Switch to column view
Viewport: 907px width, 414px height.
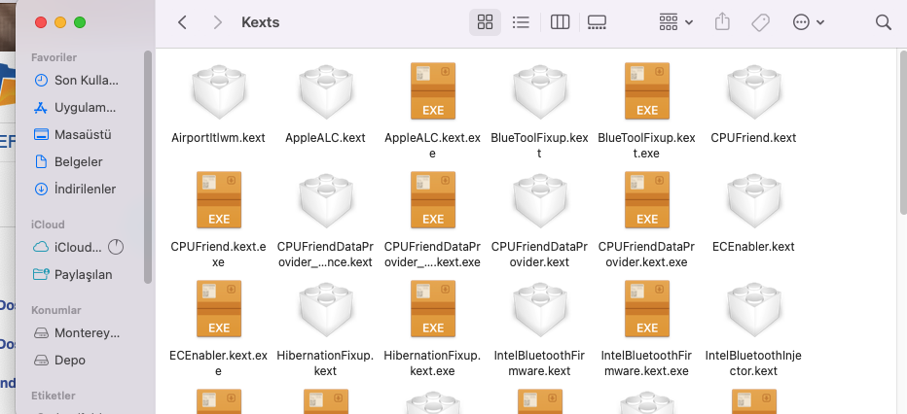click(560, 22)
